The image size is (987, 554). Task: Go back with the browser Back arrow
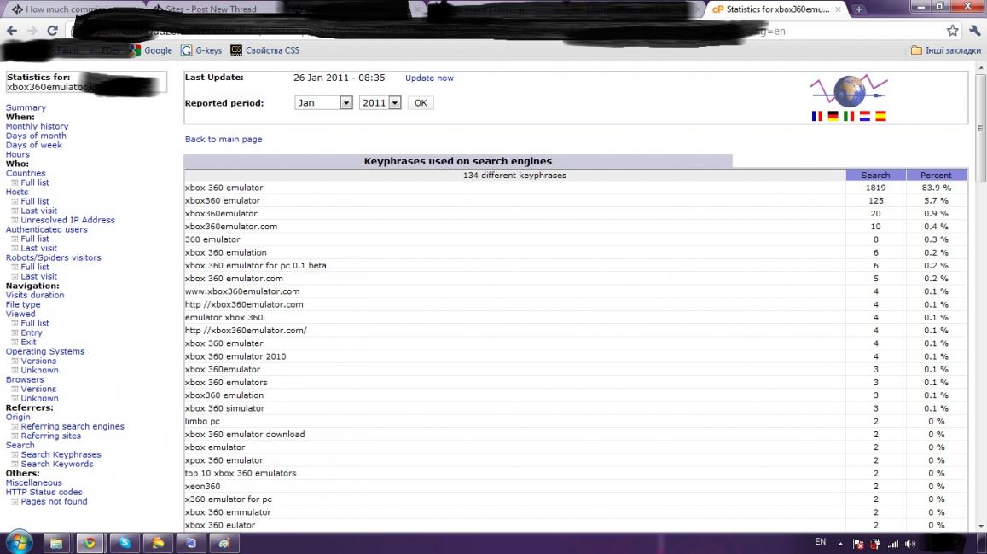click(x=12, y=30)
